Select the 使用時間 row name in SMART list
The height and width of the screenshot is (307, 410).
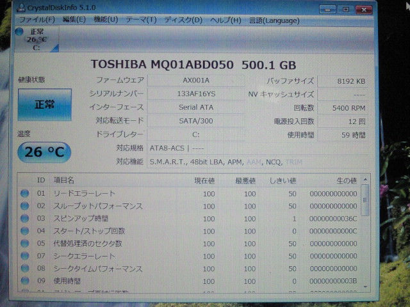67,281
